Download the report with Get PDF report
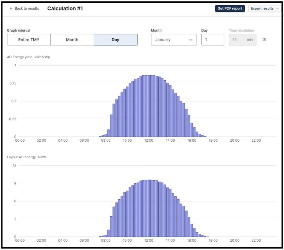Viewport: 284px width, 250px height. pos(230,9)
